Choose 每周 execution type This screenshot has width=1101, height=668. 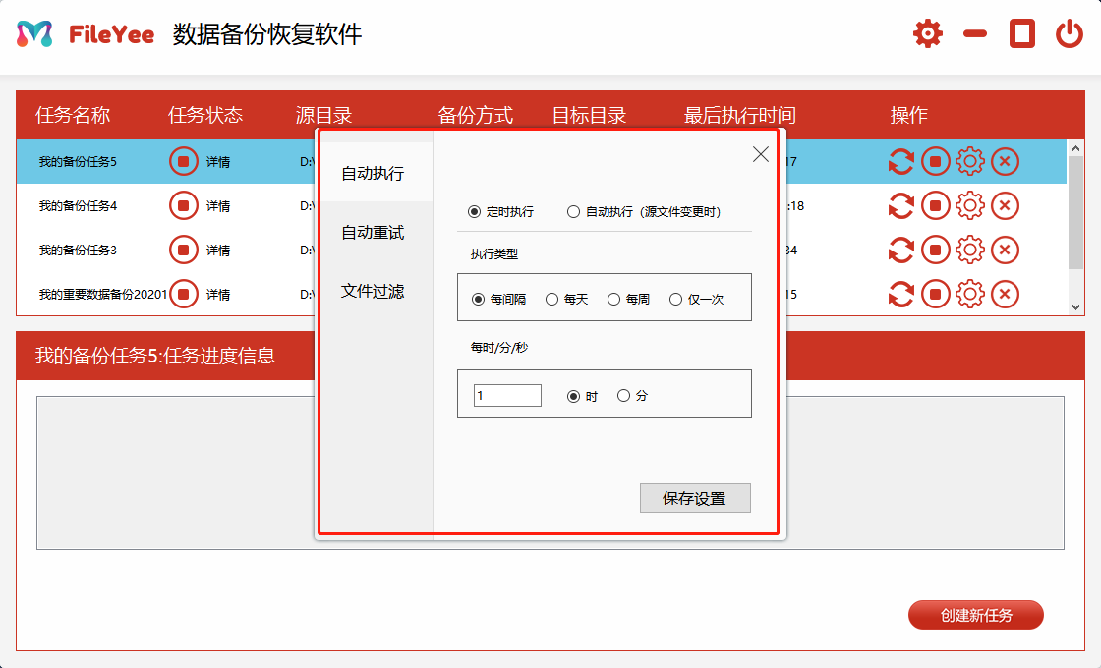coord(613,299)
